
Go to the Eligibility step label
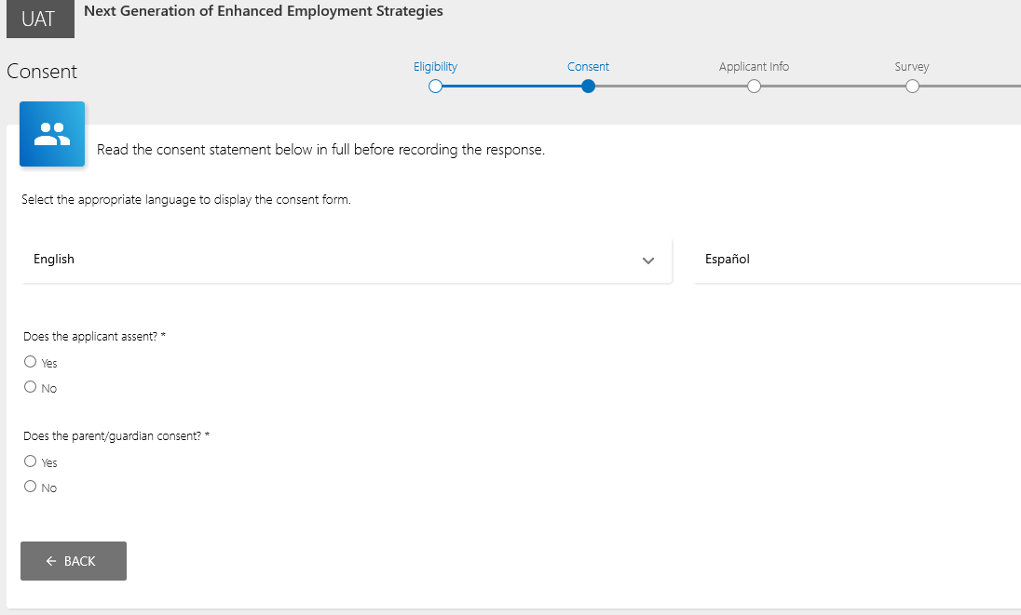pyautogui.click(x=435, y=67)
